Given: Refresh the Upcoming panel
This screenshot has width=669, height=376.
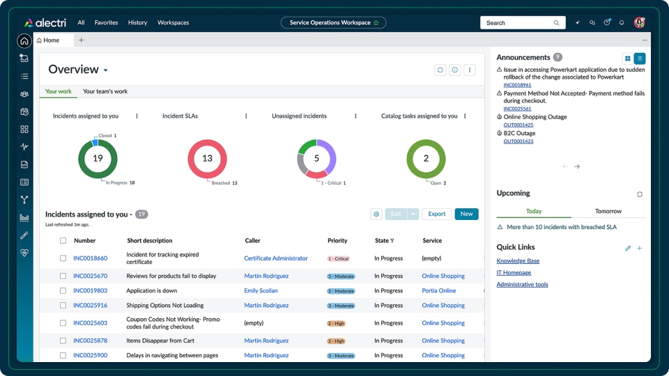Looking at the screenshot, I should [x=640, y=194].
